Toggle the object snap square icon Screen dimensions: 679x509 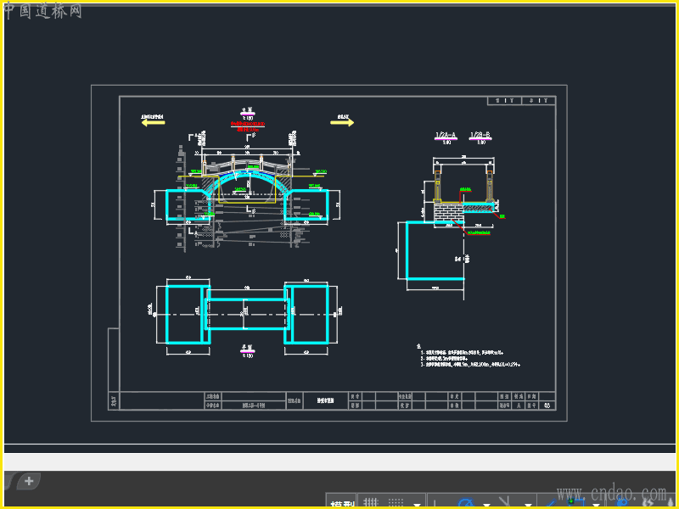coord(576,502)
